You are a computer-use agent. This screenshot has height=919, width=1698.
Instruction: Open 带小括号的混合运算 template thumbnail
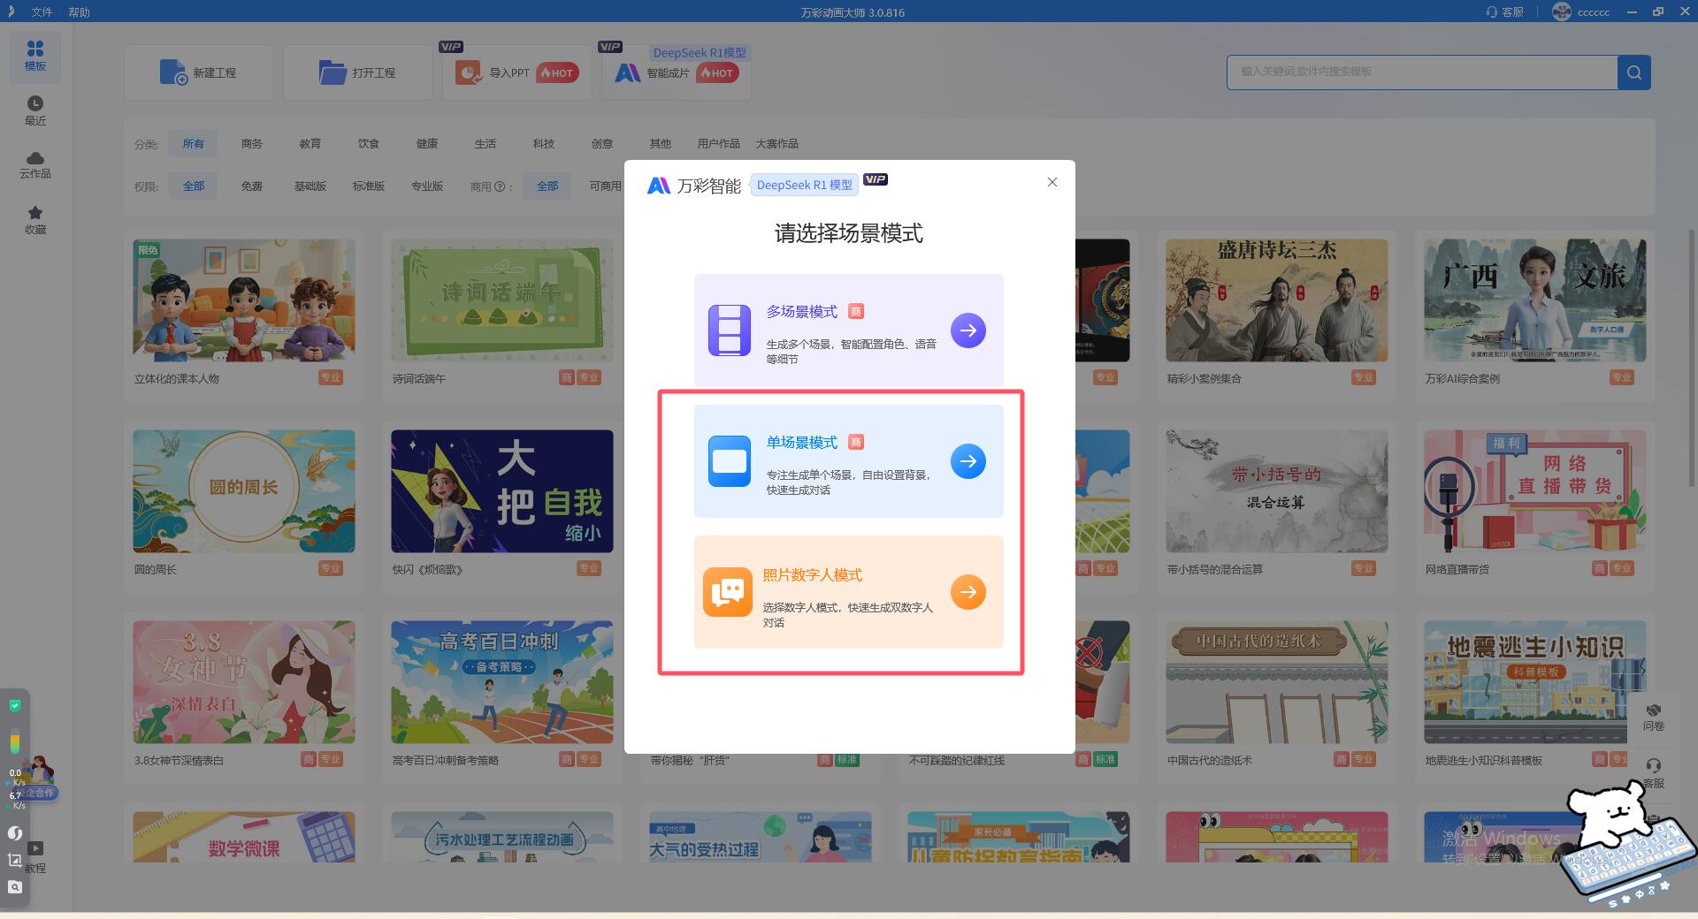click(x=1277, y=491)
